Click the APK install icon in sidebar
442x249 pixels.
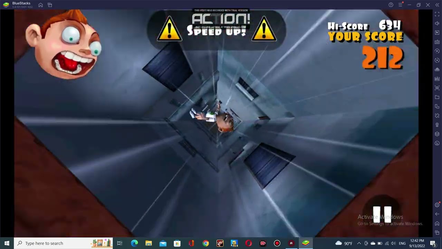437,79
